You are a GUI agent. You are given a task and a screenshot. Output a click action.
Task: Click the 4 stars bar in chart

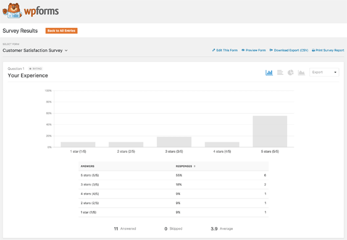222,145
